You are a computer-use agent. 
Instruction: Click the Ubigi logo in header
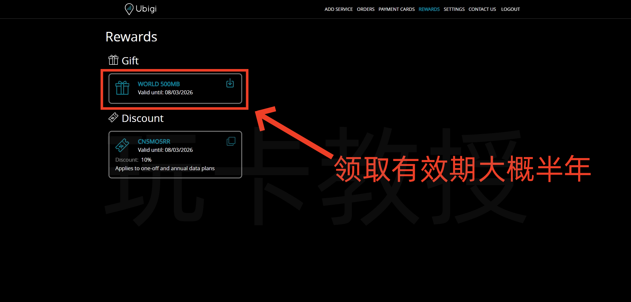coord(141,9)
